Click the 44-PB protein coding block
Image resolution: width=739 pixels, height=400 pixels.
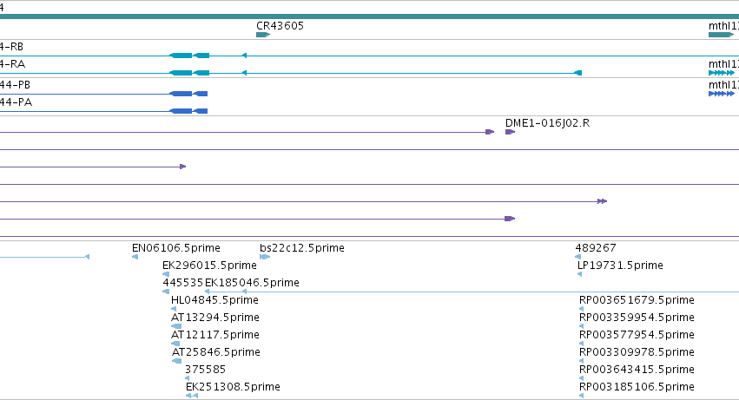coord(181,94)
